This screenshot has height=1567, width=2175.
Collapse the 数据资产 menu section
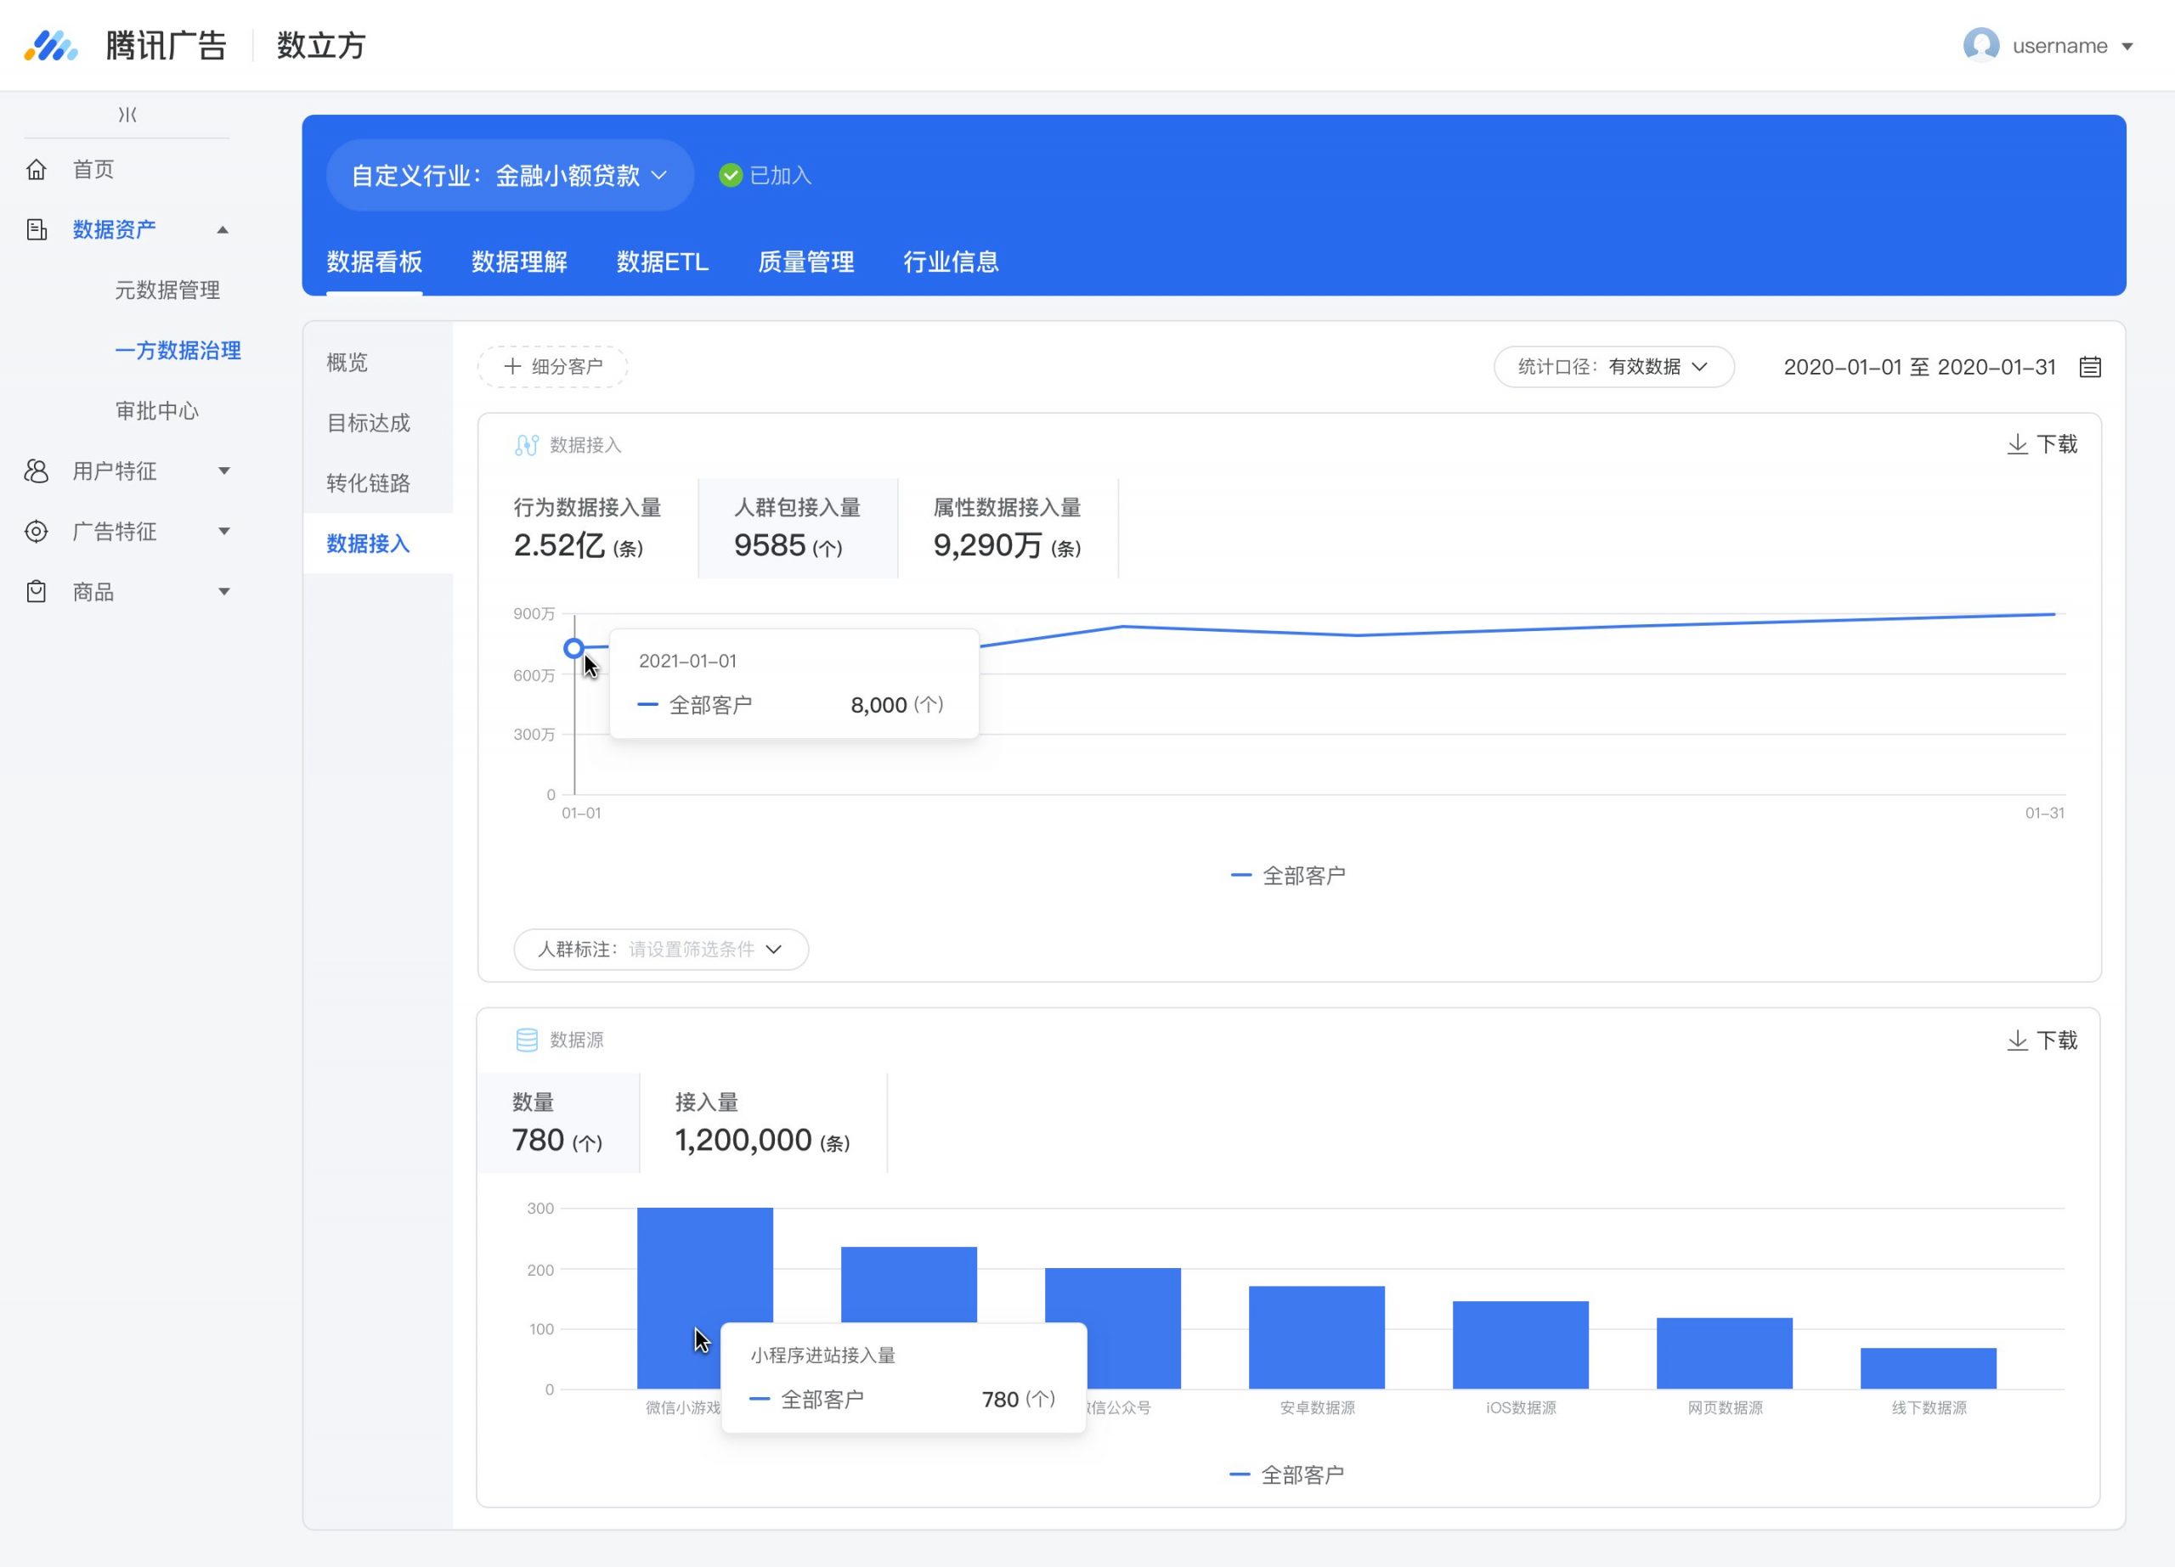223,230
